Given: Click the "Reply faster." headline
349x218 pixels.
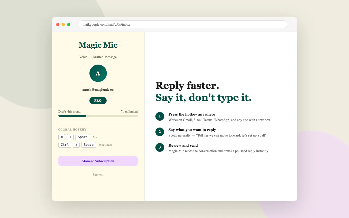Looking at the screenshot, I should [187, 85].
